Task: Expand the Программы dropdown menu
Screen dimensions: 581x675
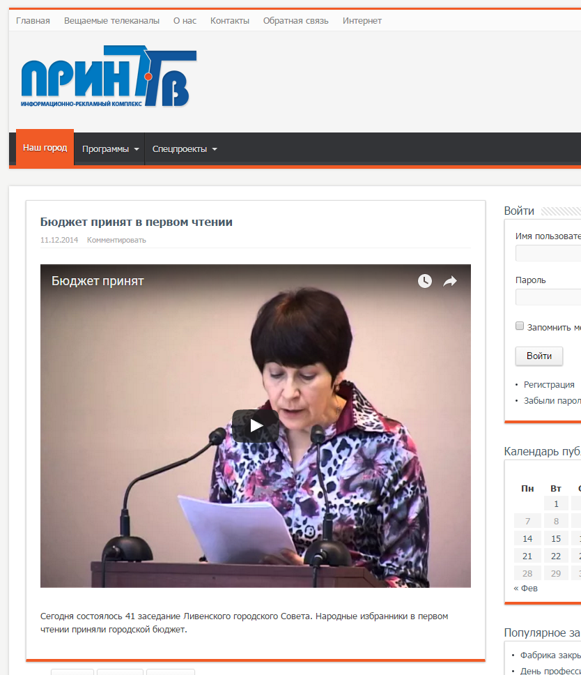Action: point(110,149)
